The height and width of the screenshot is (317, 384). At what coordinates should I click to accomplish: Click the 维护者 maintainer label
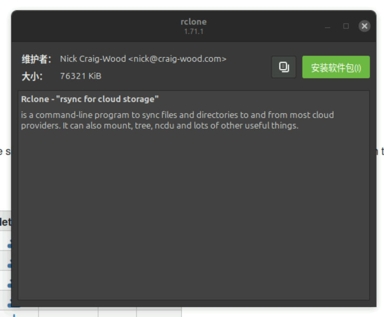(x=36, y=59)
